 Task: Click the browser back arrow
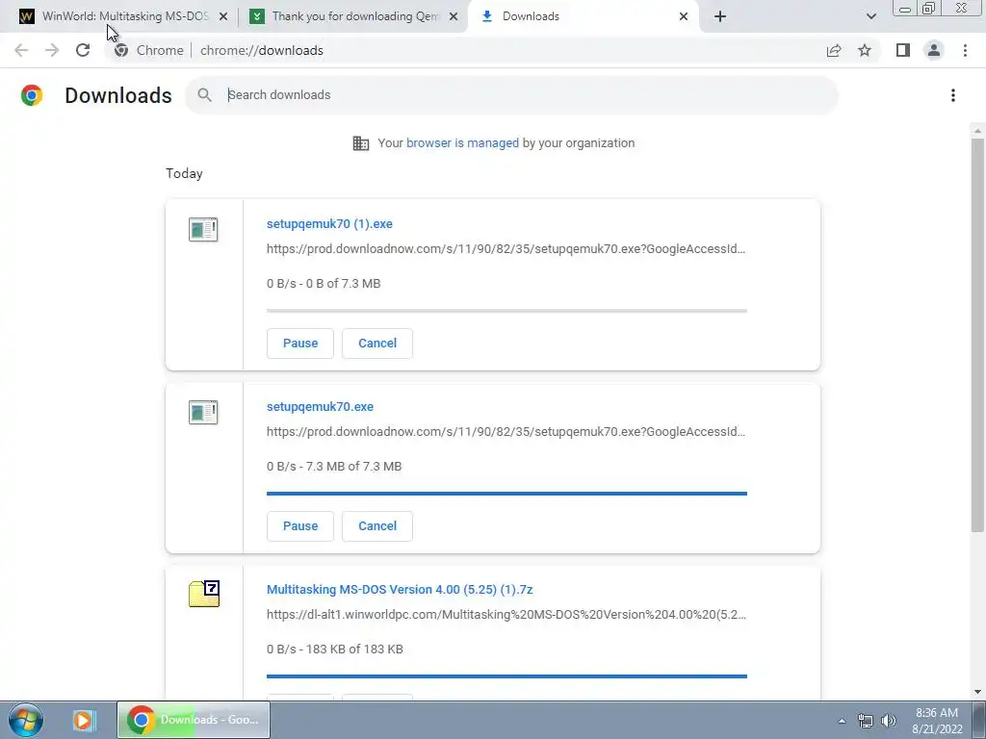[21, 50]
